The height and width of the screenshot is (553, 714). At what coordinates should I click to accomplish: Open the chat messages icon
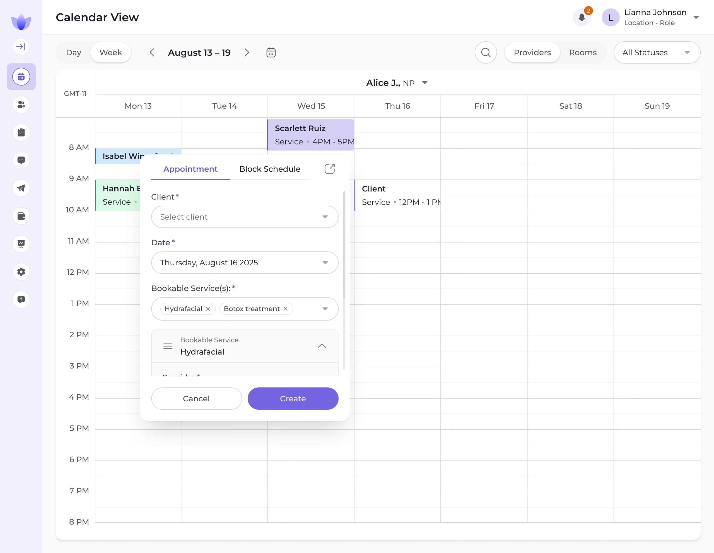pos(21,160)
